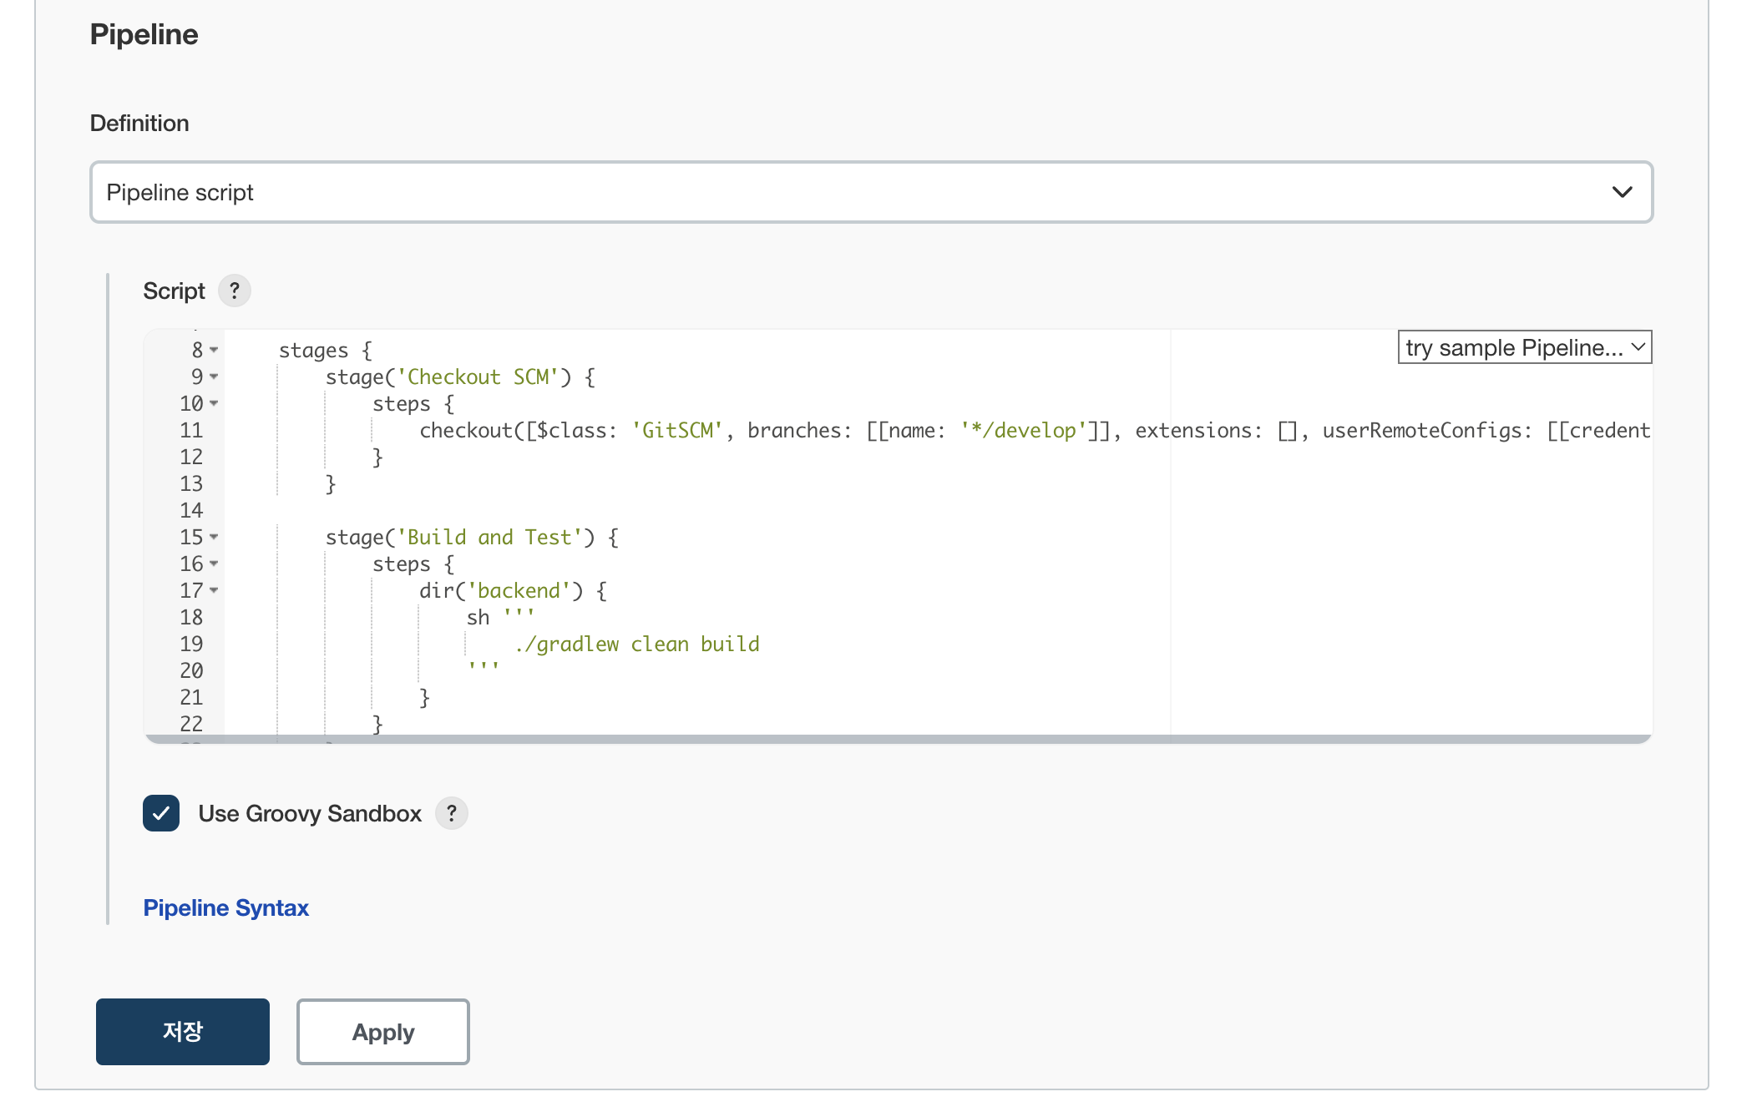Click the Script help question mark icon
Image resolution: width=1757 pixels, height=1117 pixels.
235,291
